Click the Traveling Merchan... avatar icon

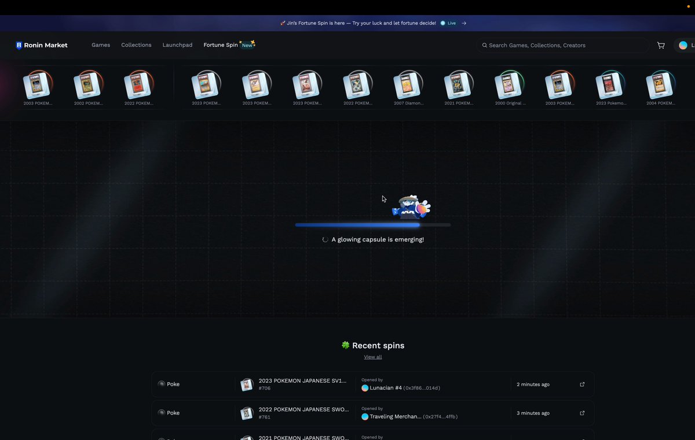point(365,416)
